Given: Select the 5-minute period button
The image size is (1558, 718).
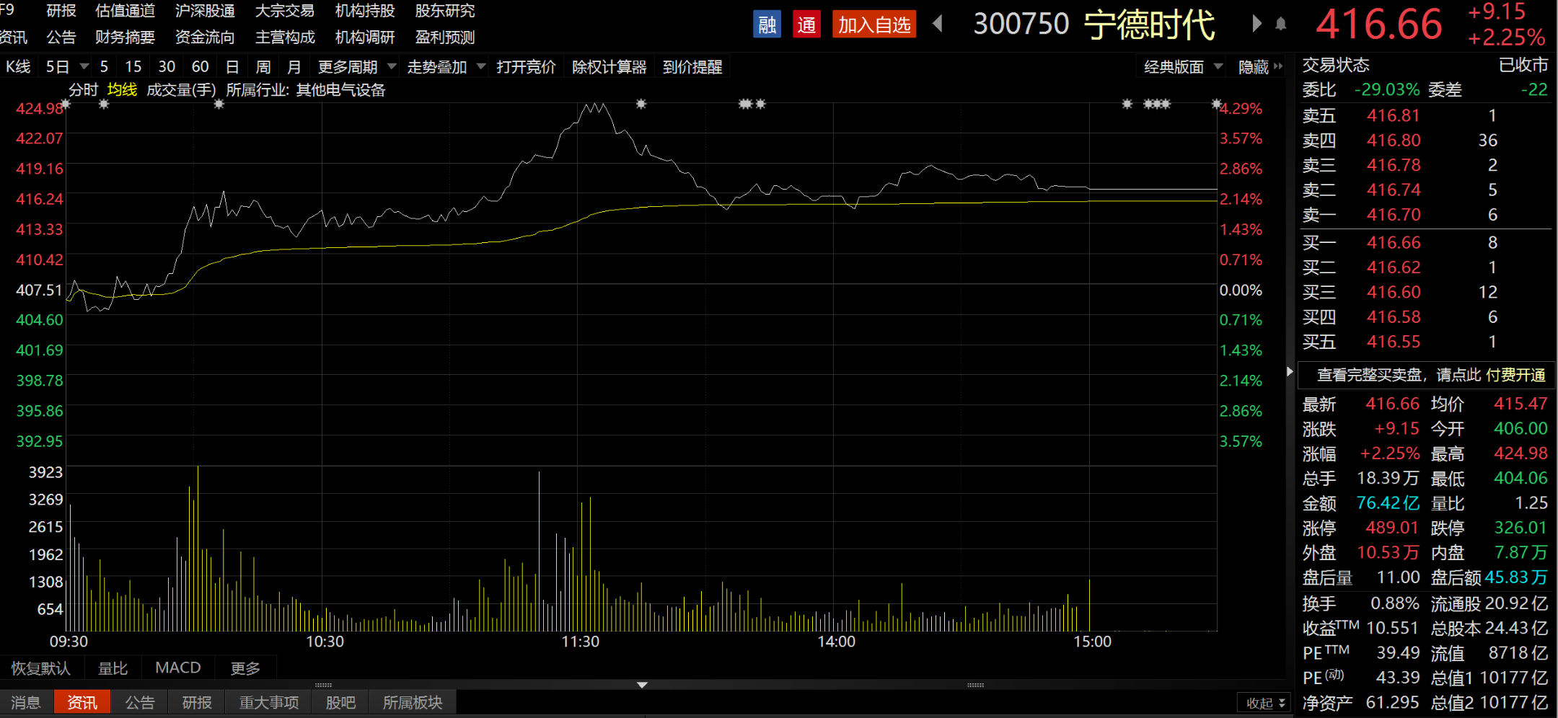Looking at the screenshot, I should click(x=104, y=67).
